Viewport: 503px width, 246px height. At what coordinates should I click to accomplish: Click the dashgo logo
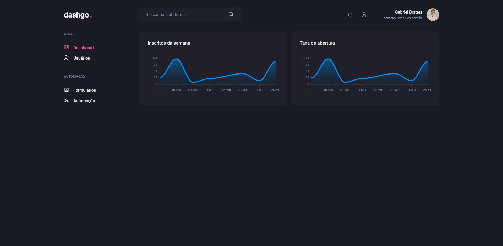point(78,15)
